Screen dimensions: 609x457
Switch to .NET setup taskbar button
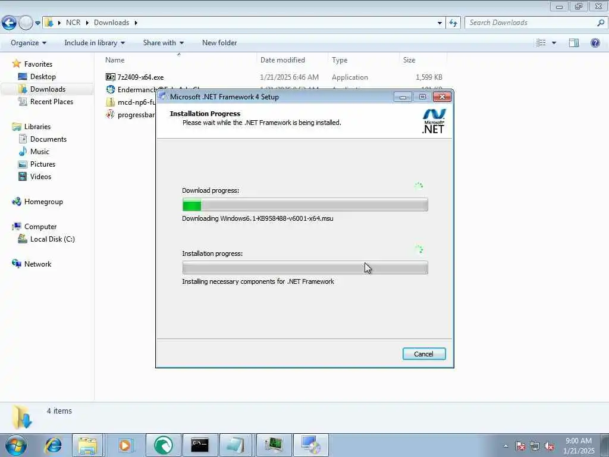coord(310,445)
